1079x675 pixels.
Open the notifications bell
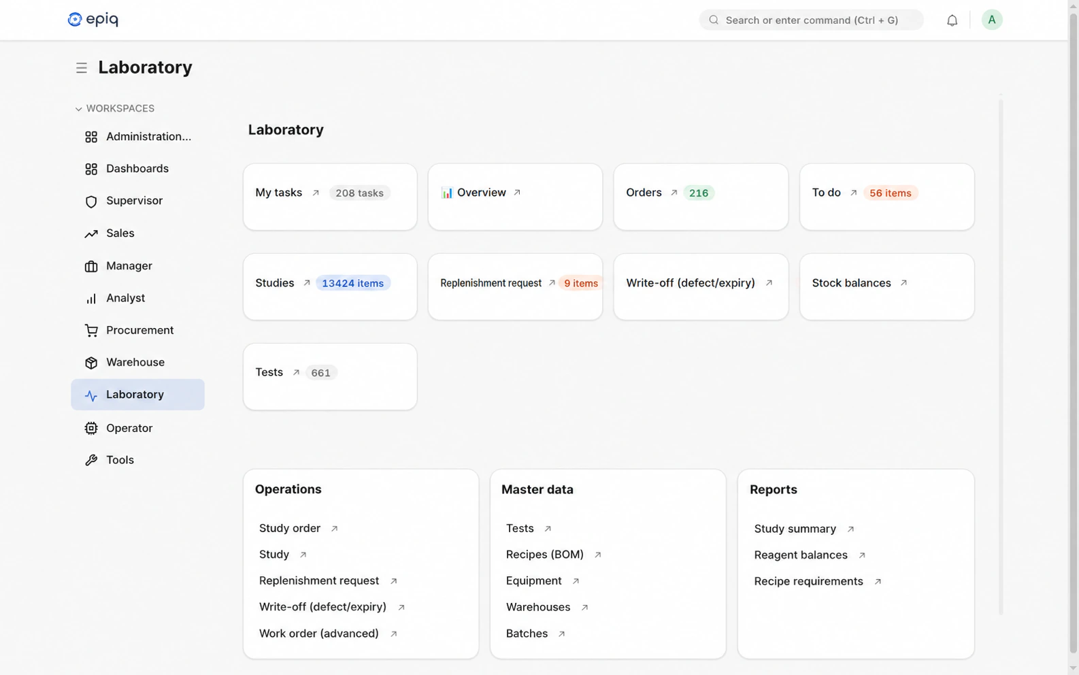952,20
